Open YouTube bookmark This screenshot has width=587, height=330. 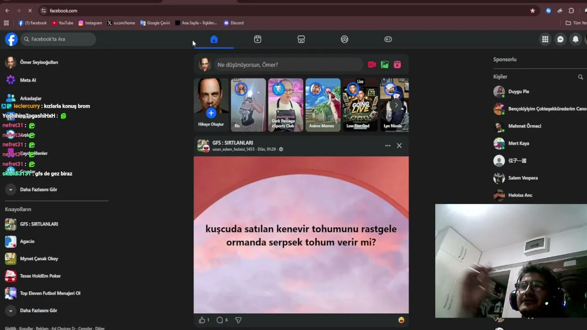62,23
